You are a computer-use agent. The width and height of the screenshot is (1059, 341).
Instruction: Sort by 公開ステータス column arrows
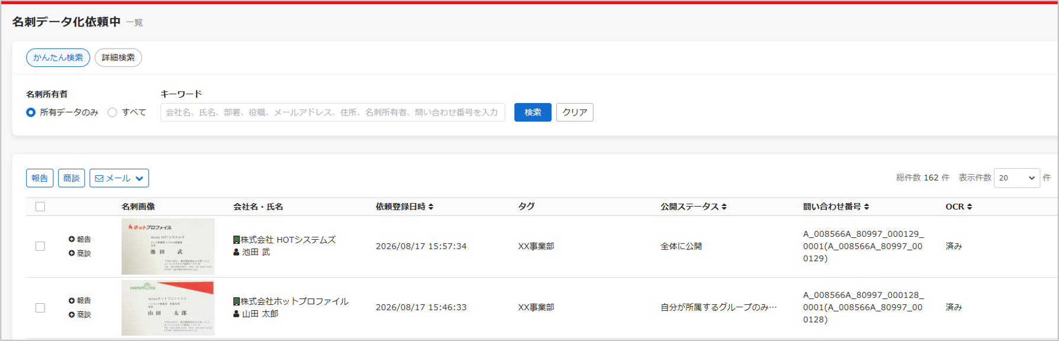[724, 207]
